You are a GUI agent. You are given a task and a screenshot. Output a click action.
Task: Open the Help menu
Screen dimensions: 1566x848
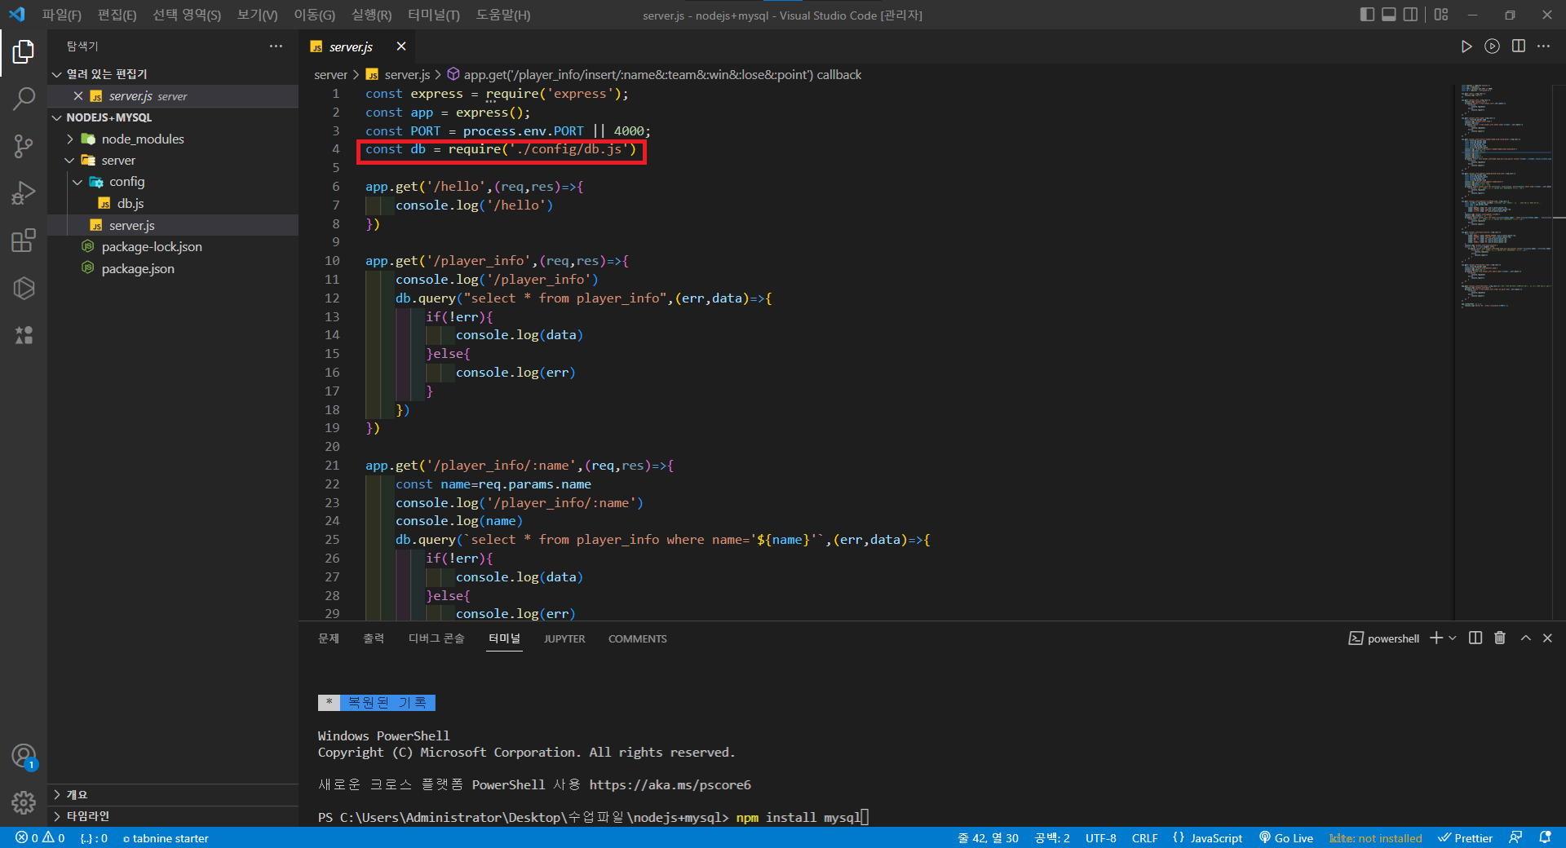503,15
